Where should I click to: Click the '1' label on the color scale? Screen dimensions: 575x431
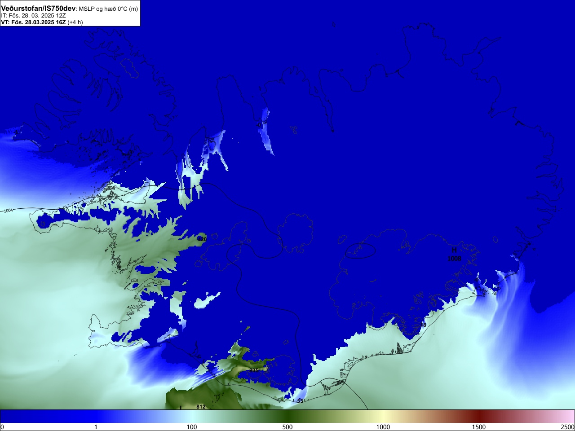(96, 427)
